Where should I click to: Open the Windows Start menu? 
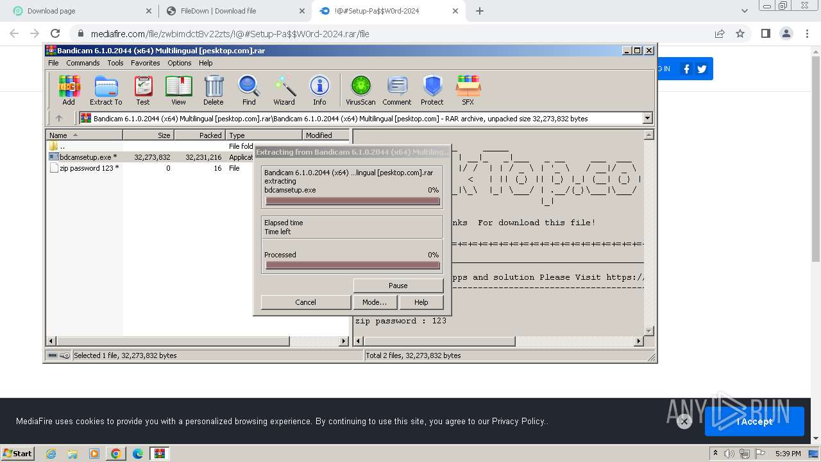tap(18, 453)
